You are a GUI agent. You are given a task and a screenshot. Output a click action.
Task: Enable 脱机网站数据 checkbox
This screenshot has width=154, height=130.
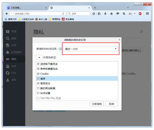pos(38,88)
